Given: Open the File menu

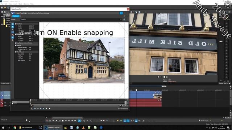Looking at the screenshot, I should pos(2,4).
